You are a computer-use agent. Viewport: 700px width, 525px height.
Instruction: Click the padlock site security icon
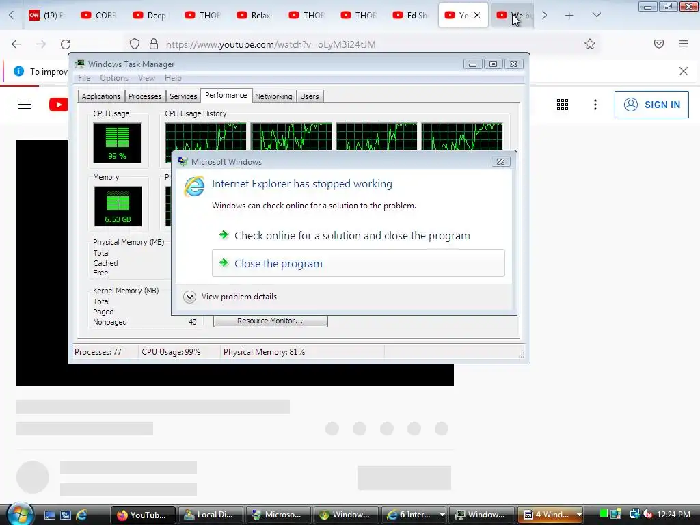(154, 44)
